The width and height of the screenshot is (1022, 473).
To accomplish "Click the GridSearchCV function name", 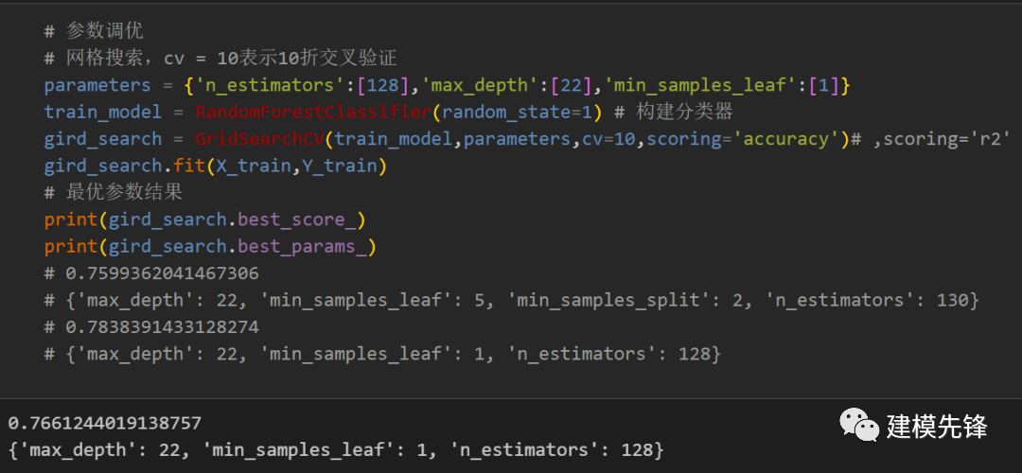I will [x=259, y=139].
